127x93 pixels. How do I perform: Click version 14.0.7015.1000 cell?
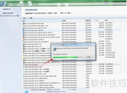[x=110, y=57]
